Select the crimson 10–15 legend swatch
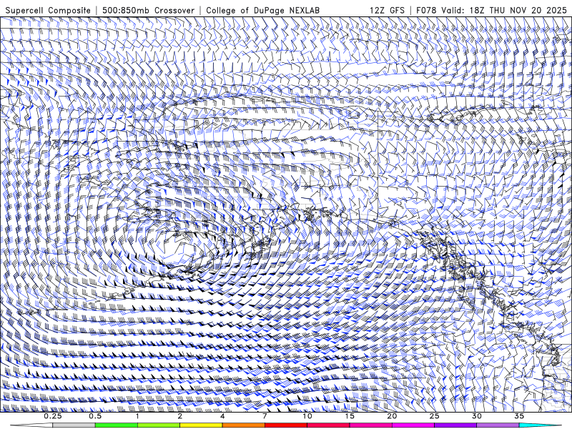This screenshot has height=429, width=572. [328, 425]
